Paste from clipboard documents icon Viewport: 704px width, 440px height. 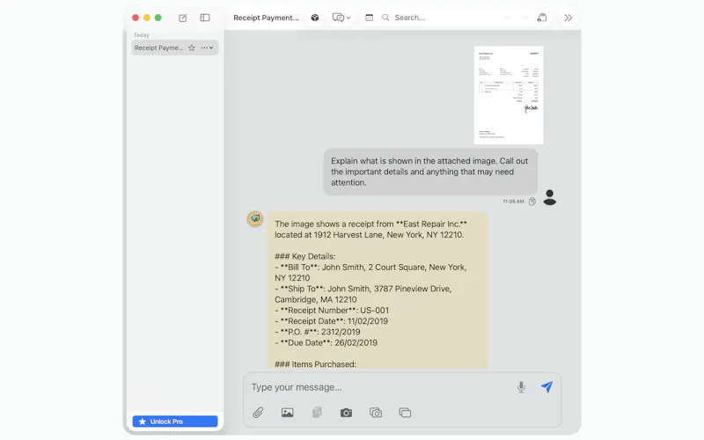(x=317, y=413)
